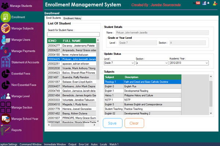220x146 pixels.
Task: Click the Statement of Accounts icon
Action: click(5, 62)
